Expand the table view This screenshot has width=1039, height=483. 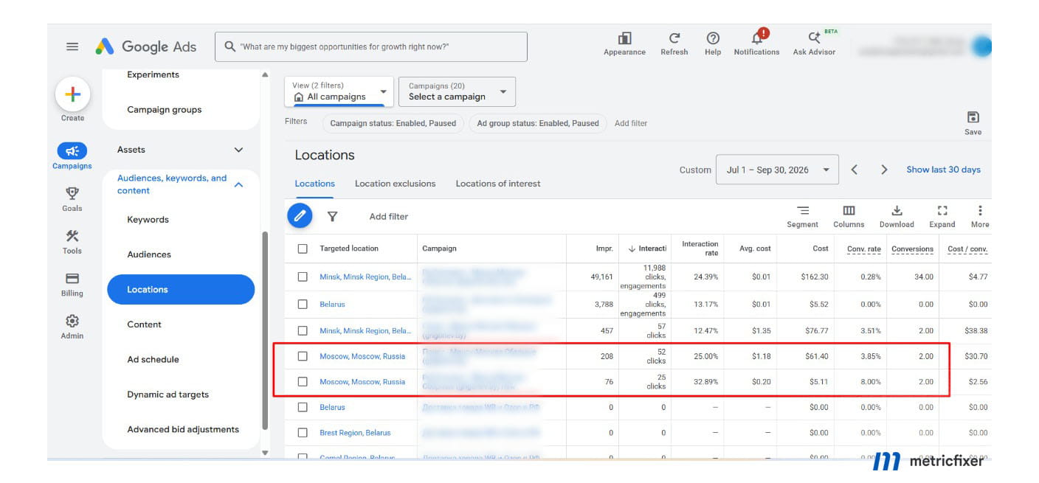(x=942, y=217)
